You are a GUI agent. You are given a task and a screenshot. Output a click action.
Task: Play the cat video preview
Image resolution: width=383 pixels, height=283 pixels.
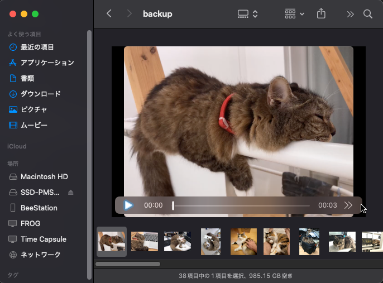[x=128, y=205]
